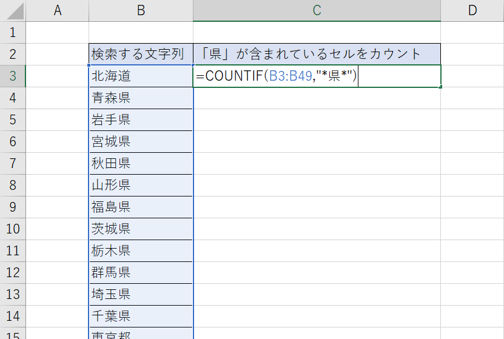Select the 千葉県 cell
The width and height of the screenshot is (504, 339).
(x=141, y=317)
